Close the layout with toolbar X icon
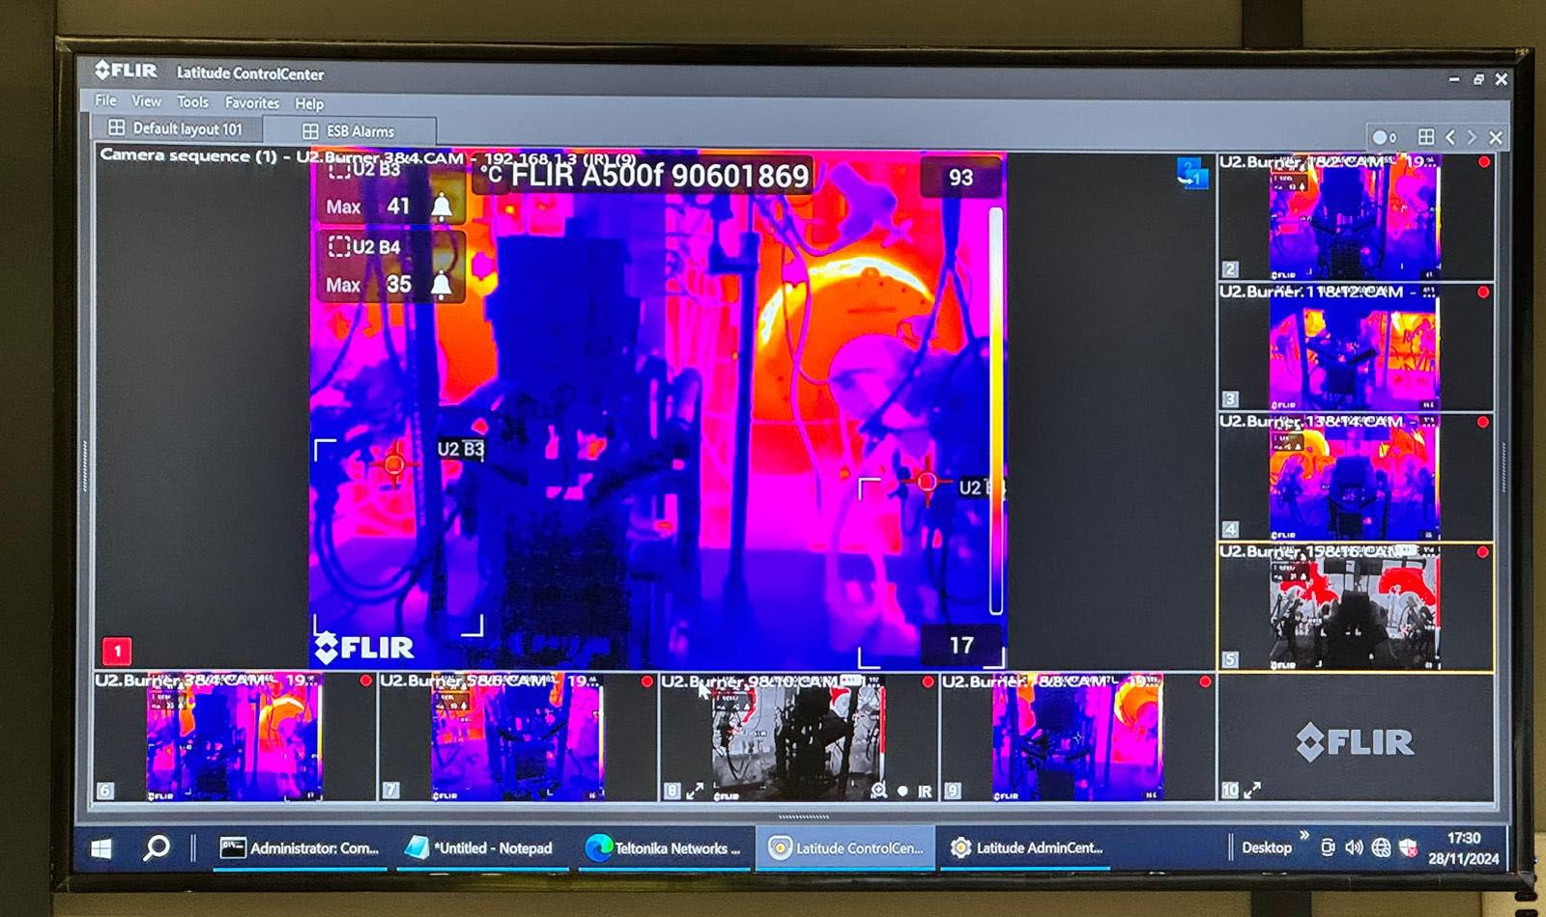Screen dimensions: 1546x917 (1496, 138)
